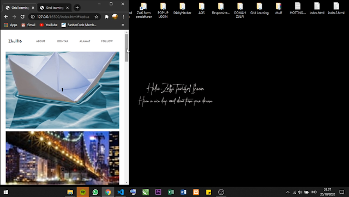
Task: Open the Gmail bookmark
Action: (x=28, y=25)
